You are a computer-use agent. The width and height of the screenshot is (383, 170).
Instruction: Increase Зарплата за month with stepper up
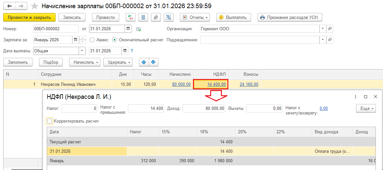pyautogui.click(x=83, y=38)
